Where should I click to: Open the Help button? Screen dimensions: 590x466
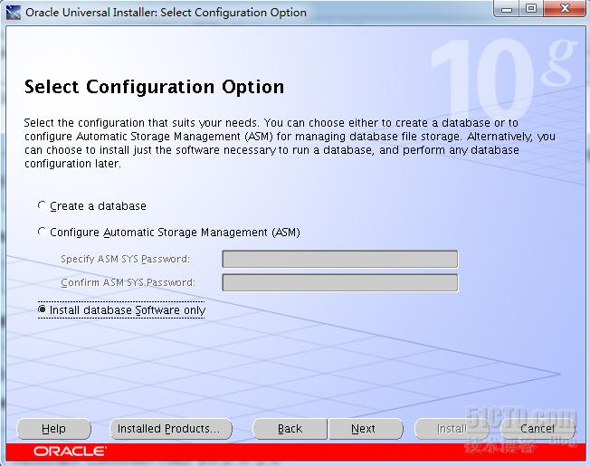pos(53,429)
